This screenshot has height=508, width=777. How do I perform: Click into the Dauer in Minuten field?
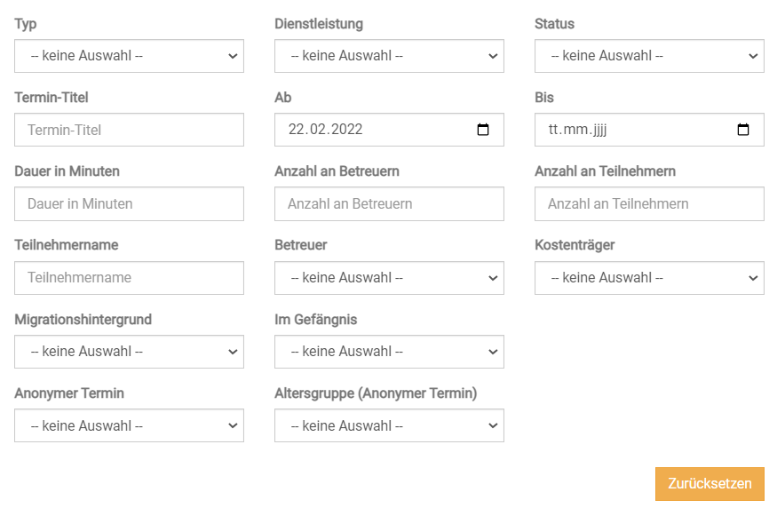(129, 203)
